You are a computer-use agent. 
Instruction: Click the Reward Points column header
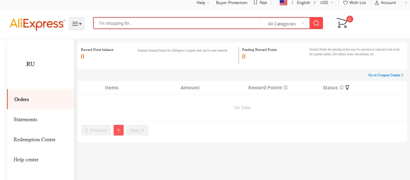click(x=265, y=88)
